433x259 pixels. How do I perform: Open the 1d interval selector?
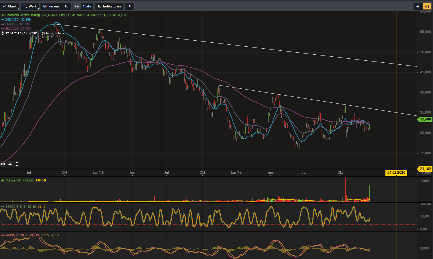(66, 6)
